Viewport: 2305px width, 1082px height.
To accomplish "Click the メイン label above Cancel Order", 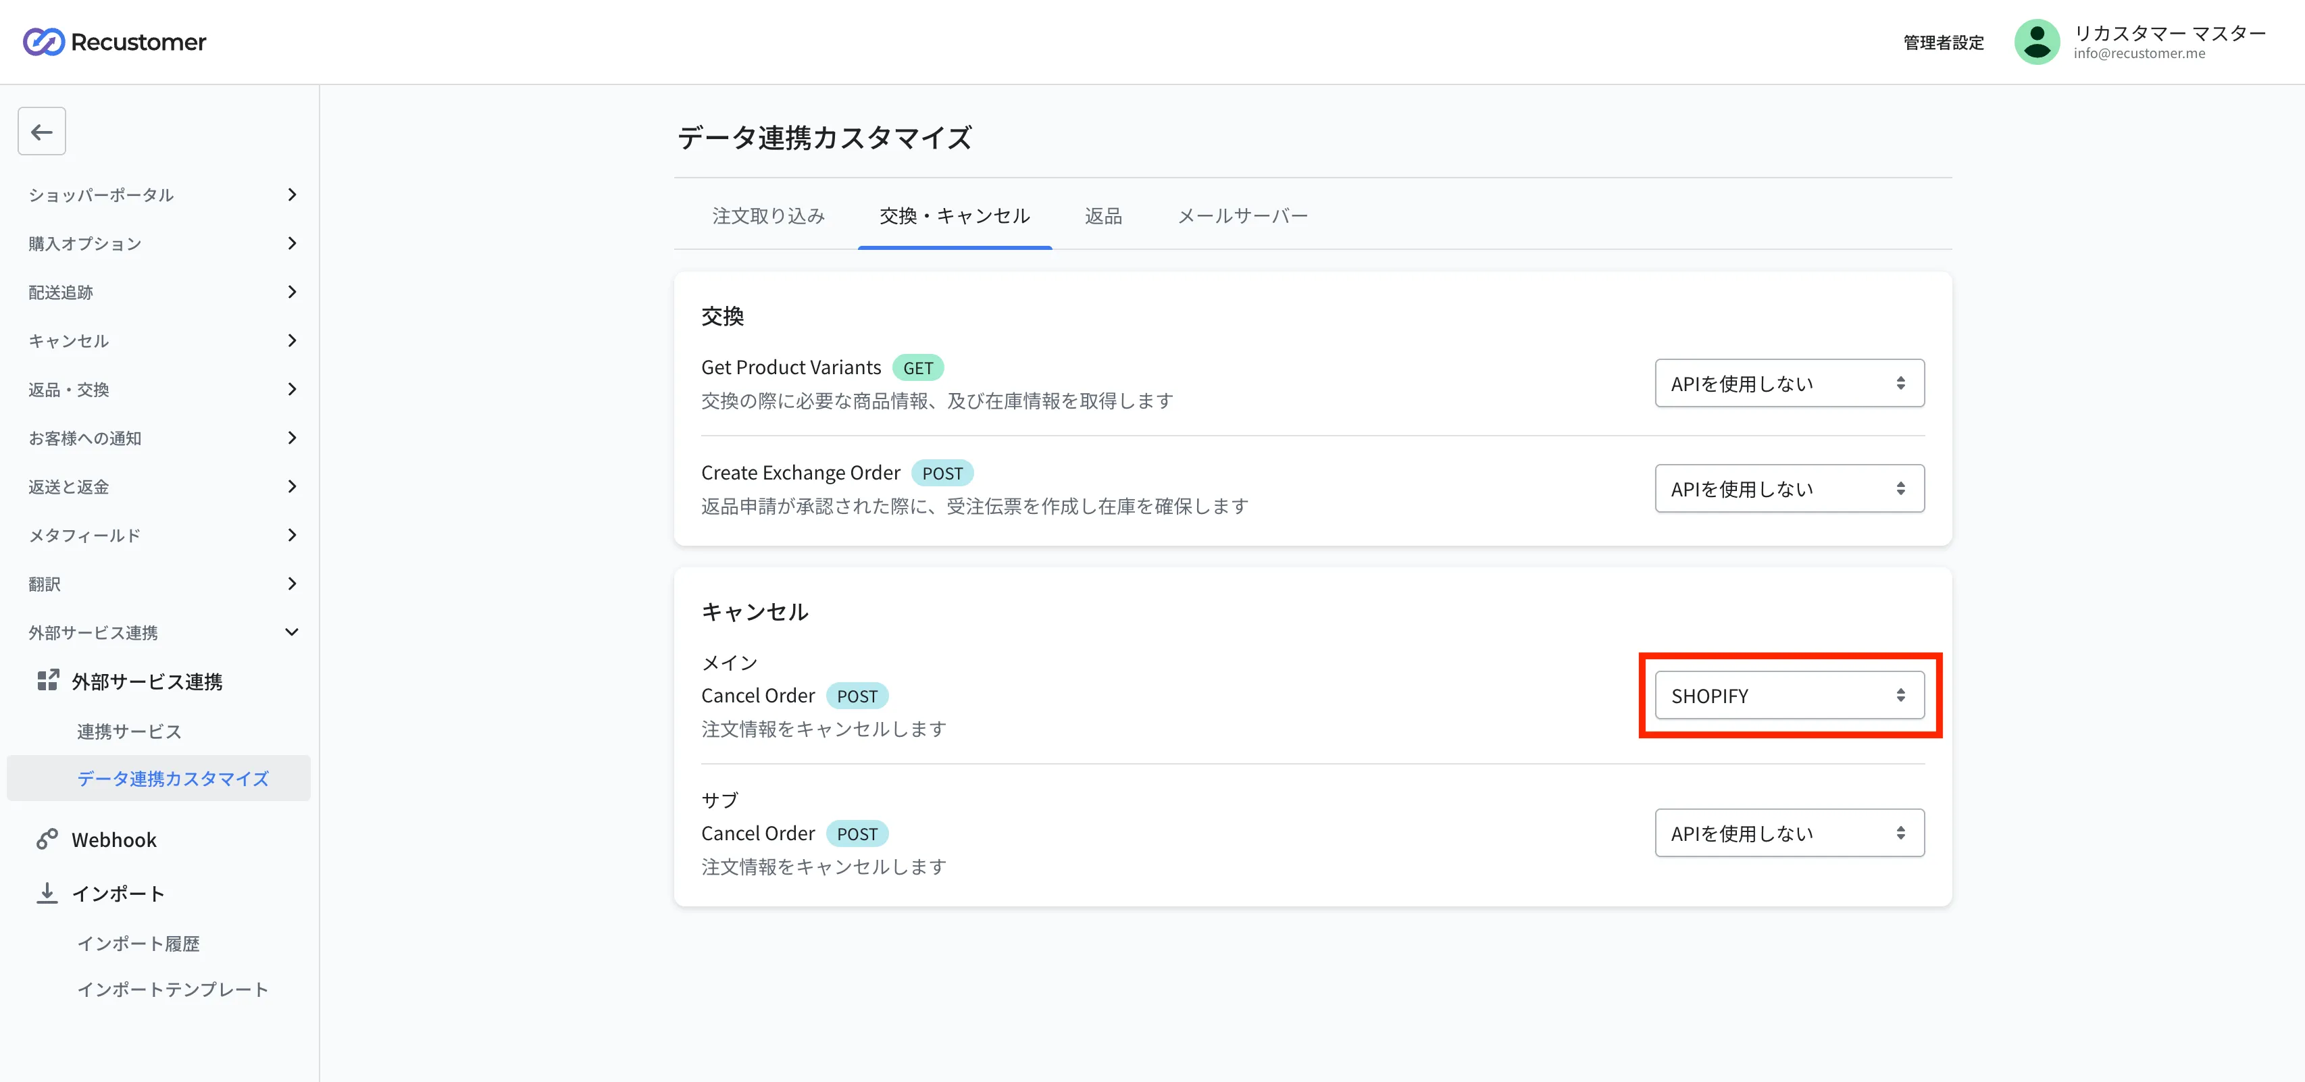I will pyautogui.click(x=729, y=663).
